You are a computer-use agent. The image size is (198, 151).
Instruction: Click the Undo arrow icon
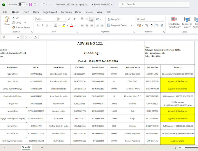click(x=36, y=4)
